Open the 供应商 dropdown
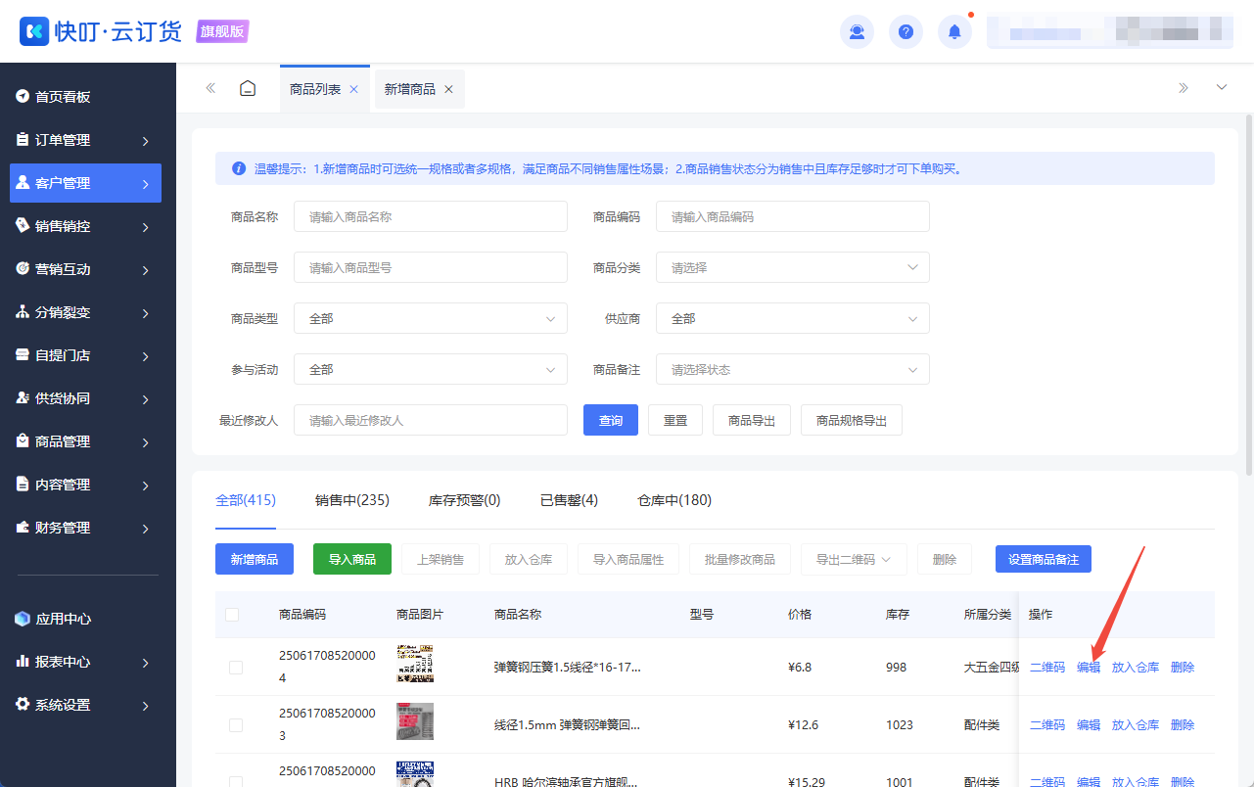This screenshot has width=1254, height=787. tap(792, 318)
